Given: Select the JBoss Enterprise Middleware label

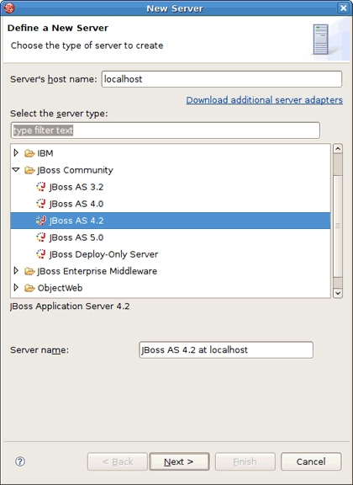Looking at the screenshot, I should (97, 271).
